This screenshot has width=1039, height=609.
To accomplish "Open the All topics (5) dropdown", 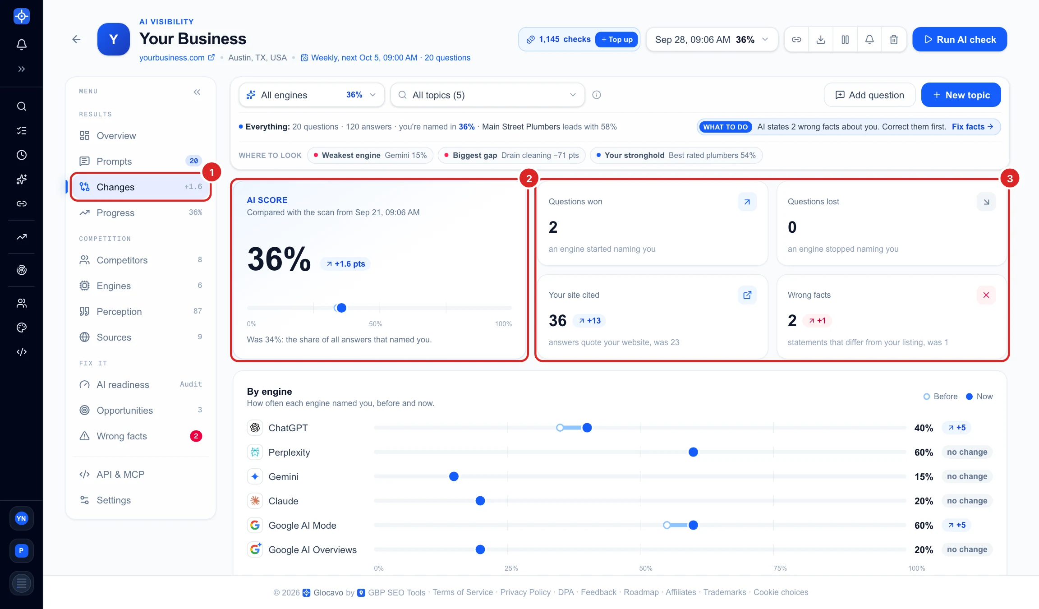I will (487, 95).
